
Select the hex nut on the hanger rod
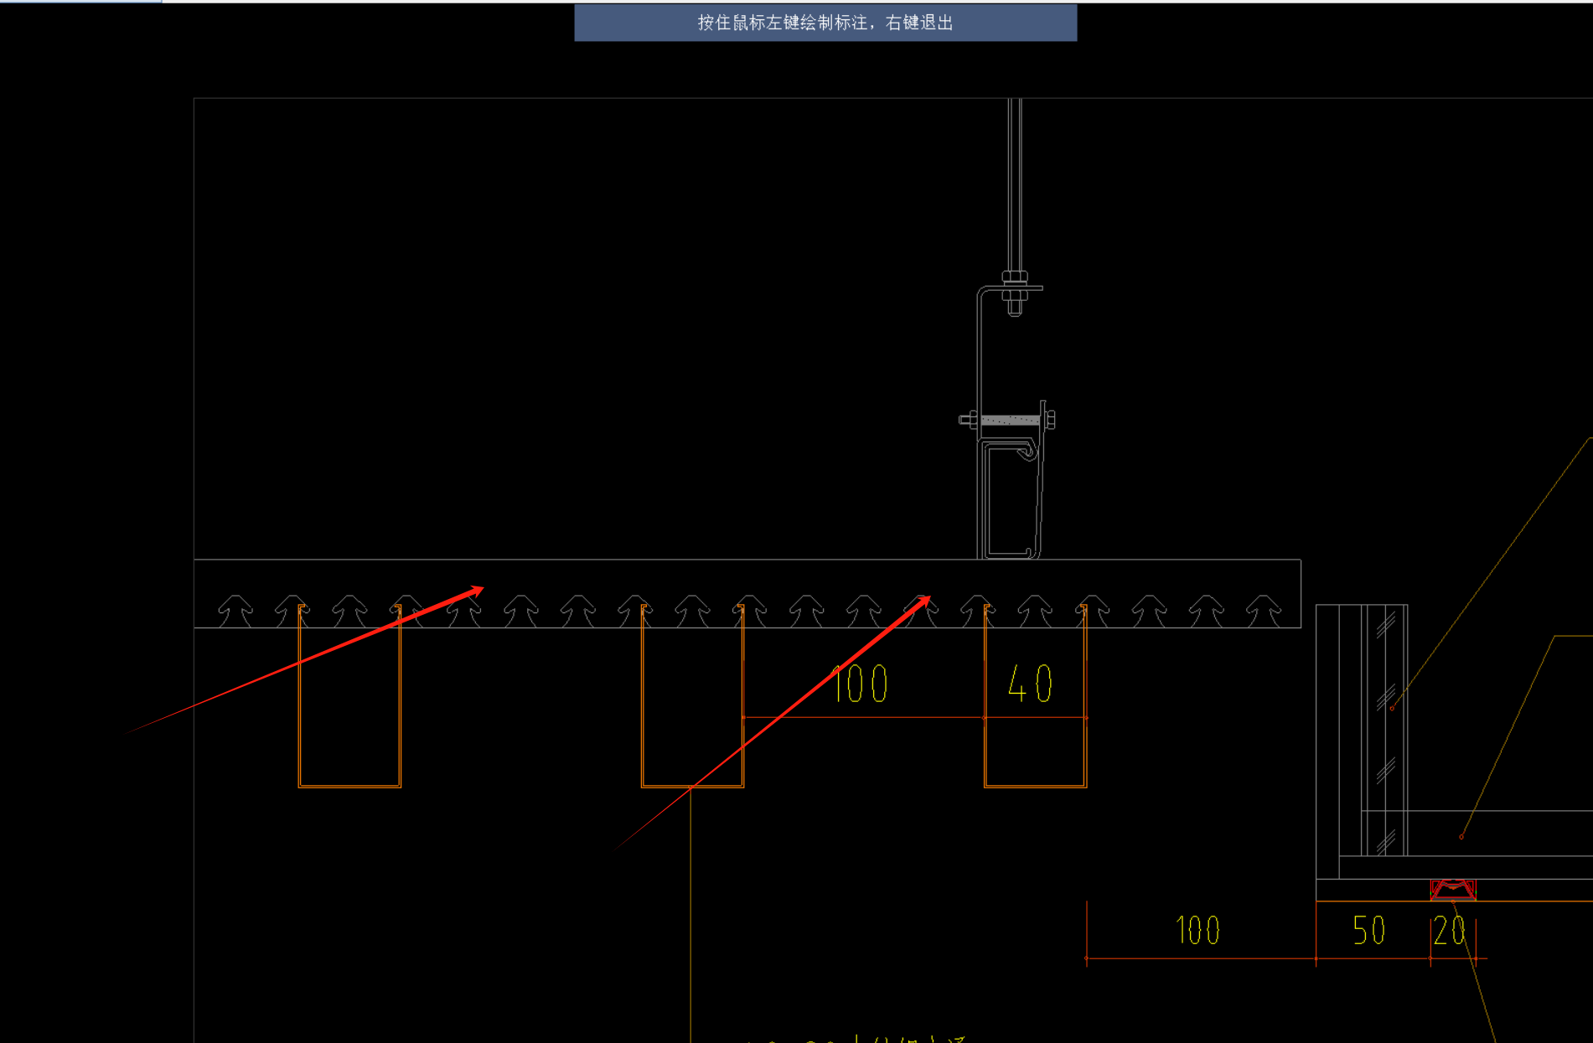(1015, 277)
